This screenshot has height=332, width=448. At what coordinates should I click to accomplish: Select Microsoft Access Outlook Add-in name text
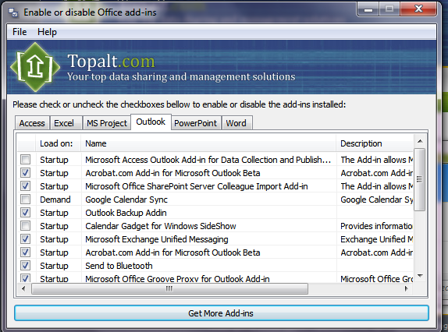point(208,160)
